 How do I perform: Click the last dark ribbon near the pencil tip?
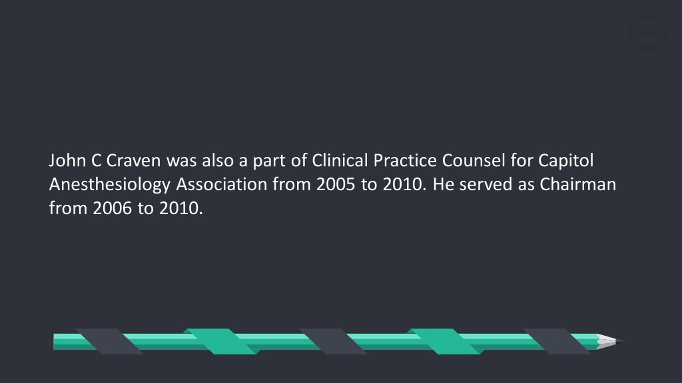point(557,342)
